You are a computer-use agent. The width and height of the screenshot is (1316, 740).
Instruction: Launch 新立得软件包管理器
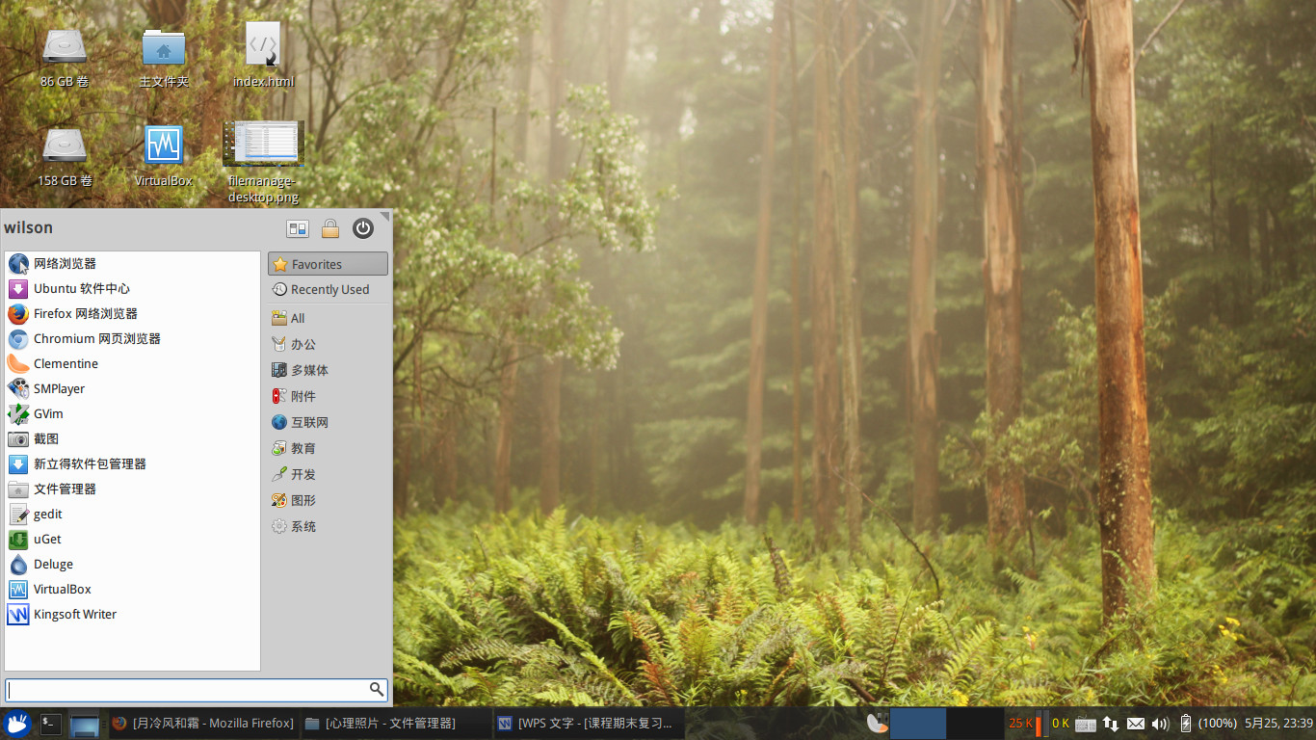click(x=132, y=463)
